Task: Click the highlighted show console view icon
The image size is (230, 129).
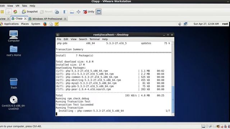Action: 98,12
